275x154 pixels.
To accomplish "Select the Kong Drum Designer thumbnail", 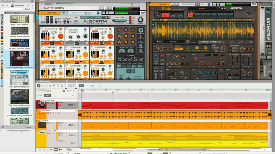I will click(19, 19).
